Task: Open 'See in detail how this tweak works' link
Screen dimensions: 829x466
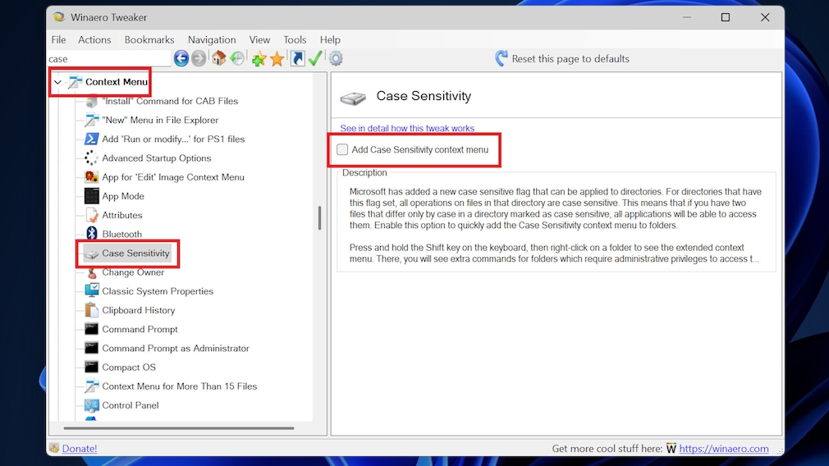Action: 407,128
